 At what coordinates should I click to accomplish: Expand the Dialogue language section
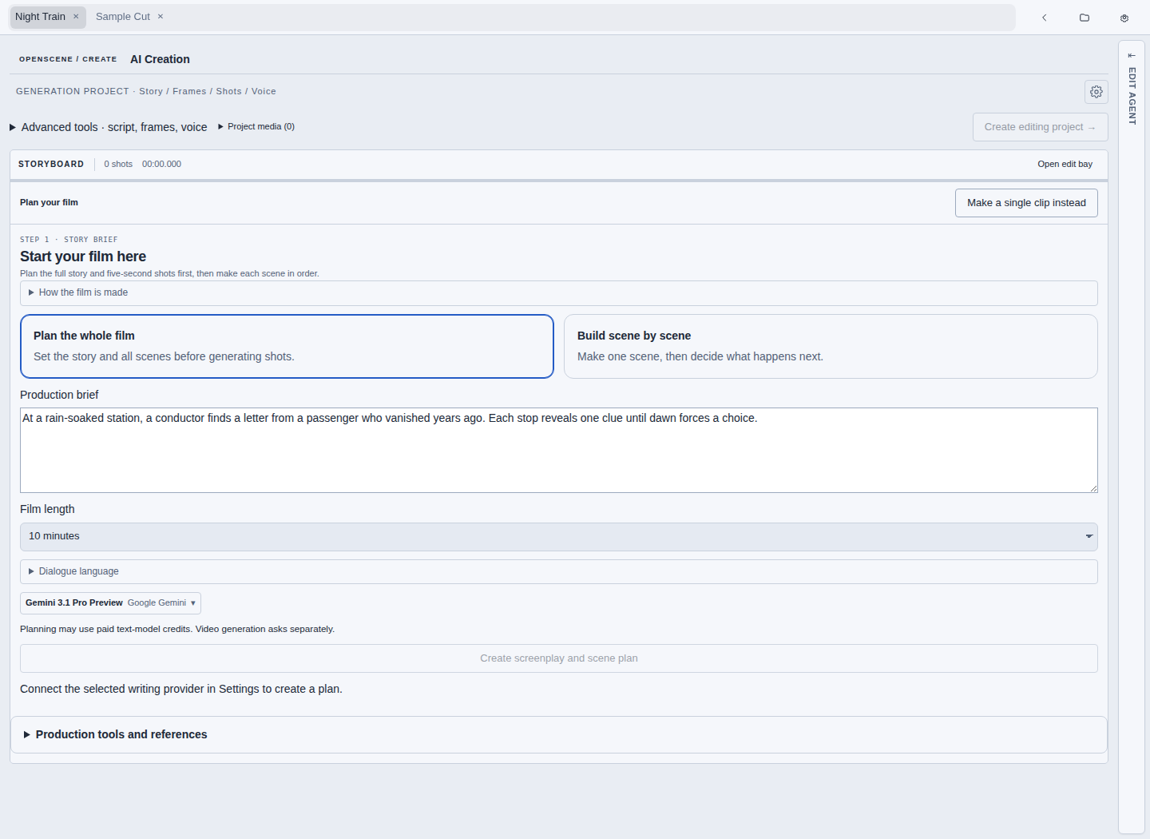tap(559, 571)
